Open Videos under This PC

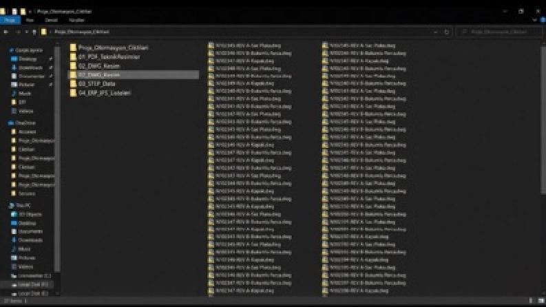click(x=23, y=267)
